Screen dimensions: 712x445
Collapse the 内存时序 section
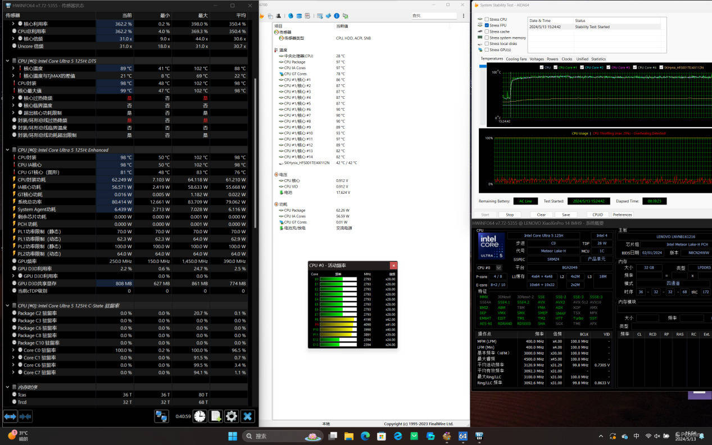point(7,387)
